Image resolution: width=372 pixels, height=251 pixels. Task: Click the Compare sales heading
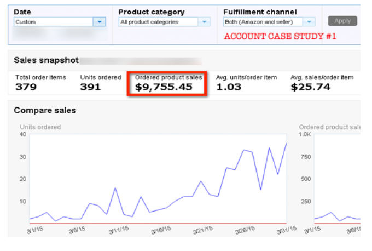point(45,111)
